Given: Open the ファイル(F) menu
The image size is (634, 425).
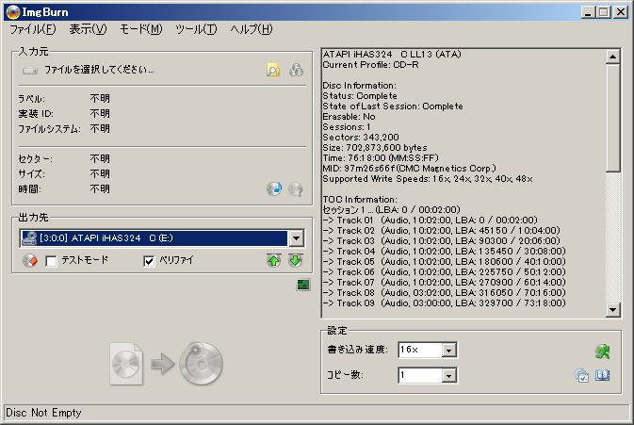Looking at the screenshot, I should pos(31,29).
